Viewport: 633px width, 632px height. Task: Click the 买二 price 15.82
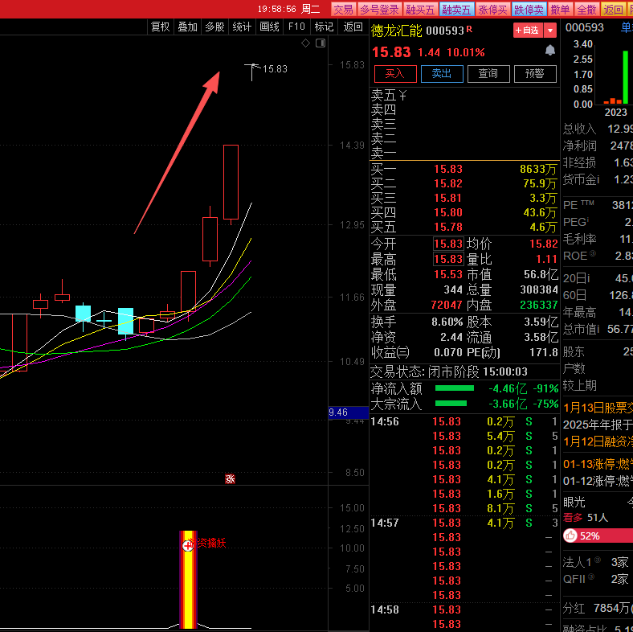[448, 183]
